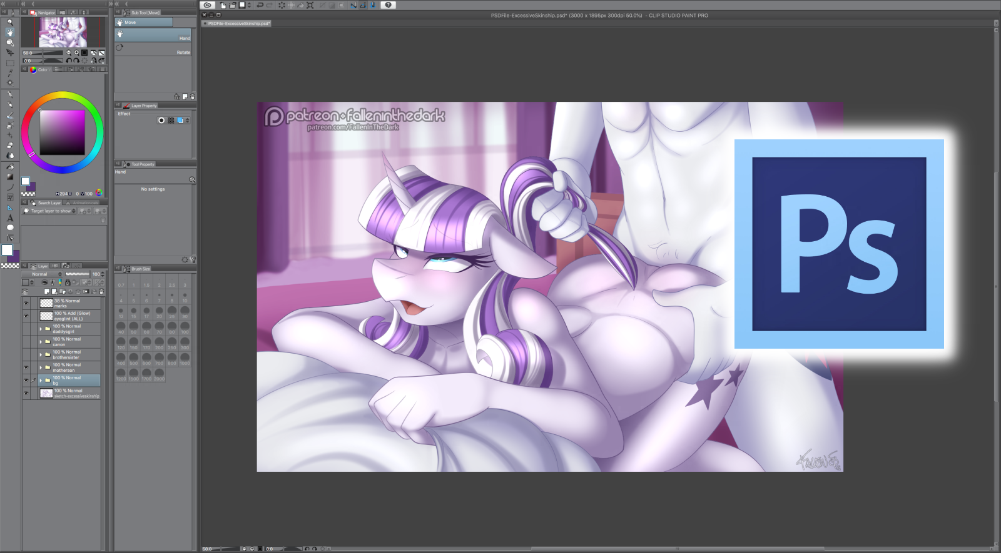Choose the Rotate sub tool
Viewport: 1001px width, 553px height.
tap(153, 49)
